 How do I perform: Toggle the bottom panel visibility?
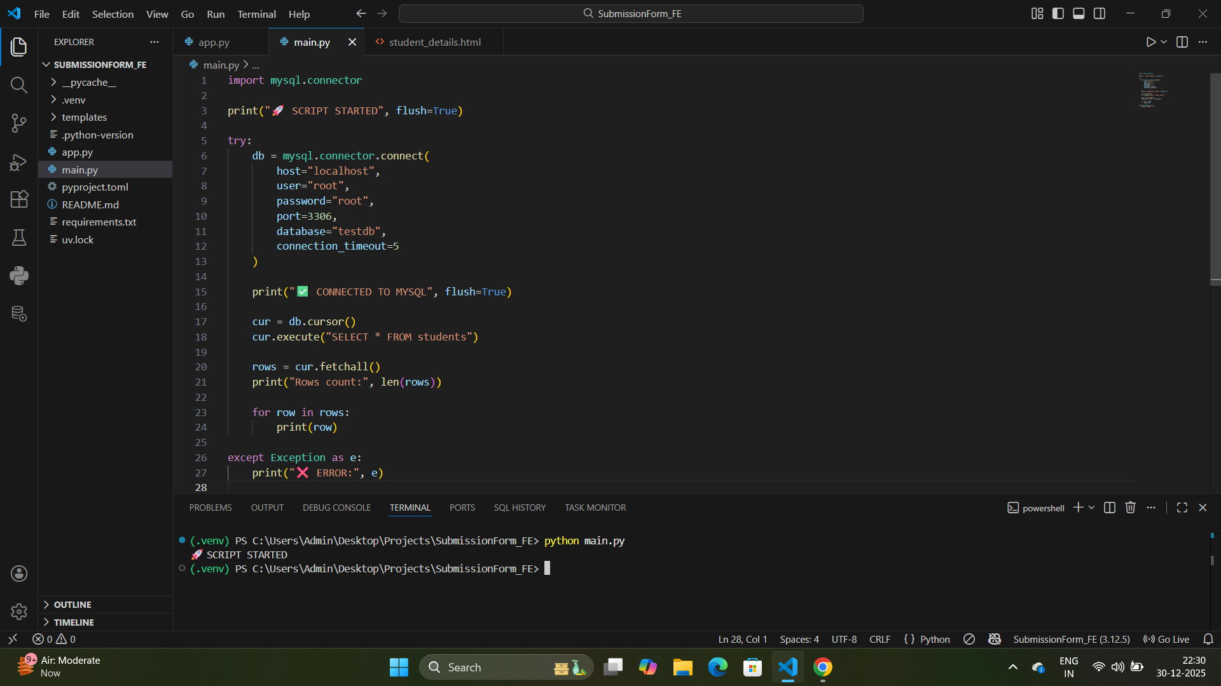(x=1079, y=13)
